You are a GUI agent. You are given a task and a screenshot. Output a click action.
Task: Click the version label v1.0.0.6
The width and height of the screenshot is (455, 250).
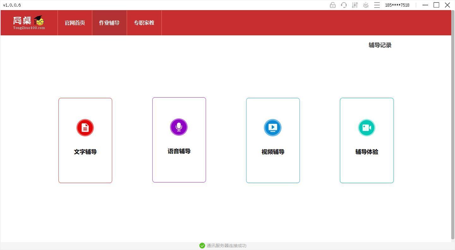coord(12,5)
